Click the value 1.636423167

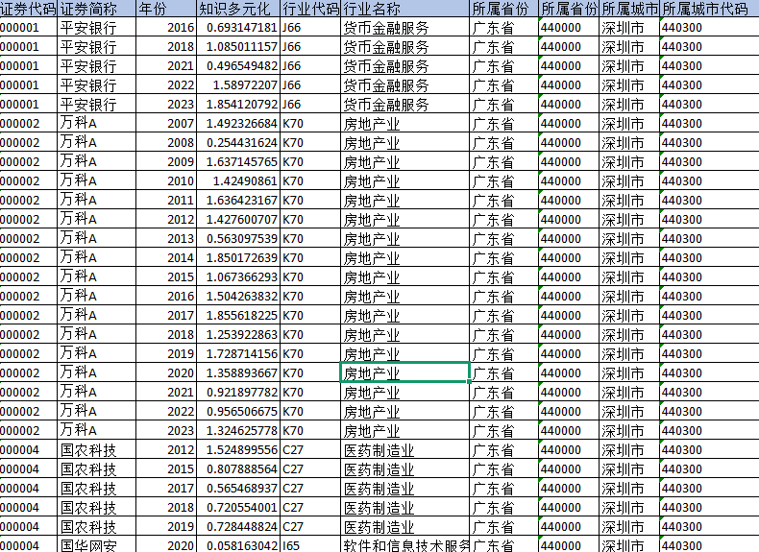pyautogui.click(x=242, y=201)
